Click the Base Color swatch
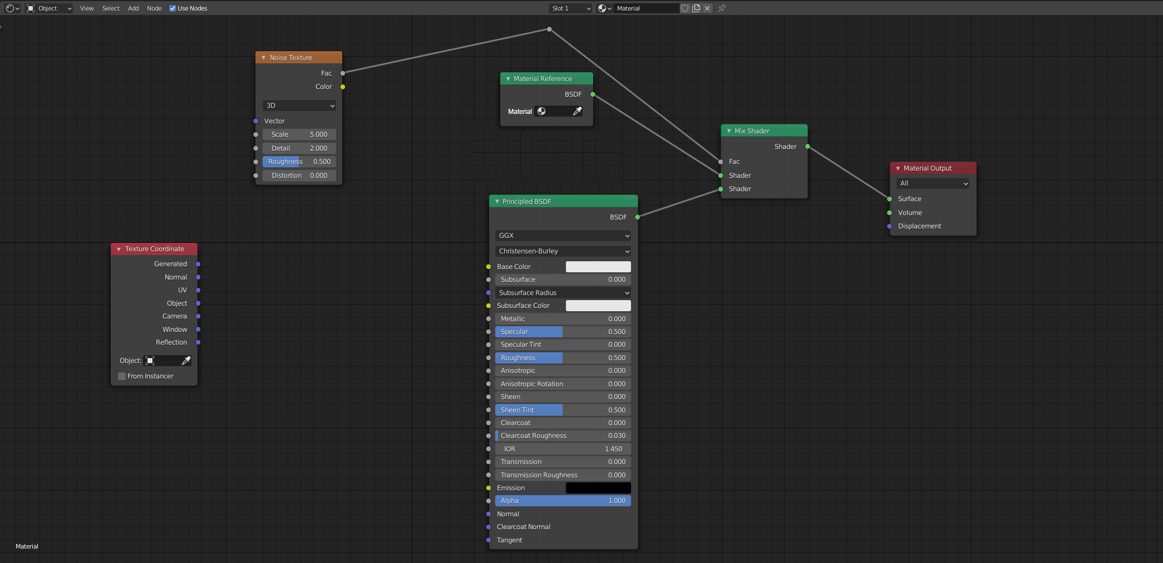Image resolution: width=1163 pixels, height=563 pixels. click(x=598, y=267)
